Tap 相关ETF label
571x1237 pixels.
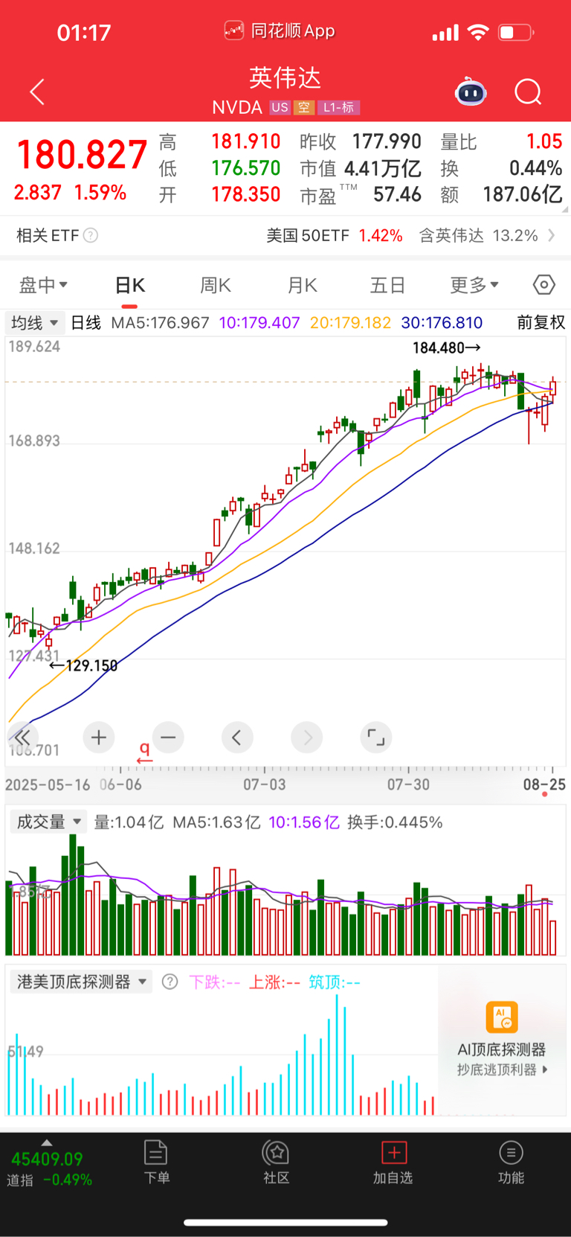[x=48, y=236]
